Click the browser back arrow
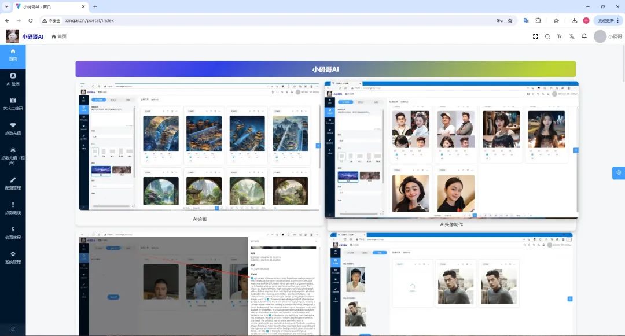The image size is (625, 336). 7,20
